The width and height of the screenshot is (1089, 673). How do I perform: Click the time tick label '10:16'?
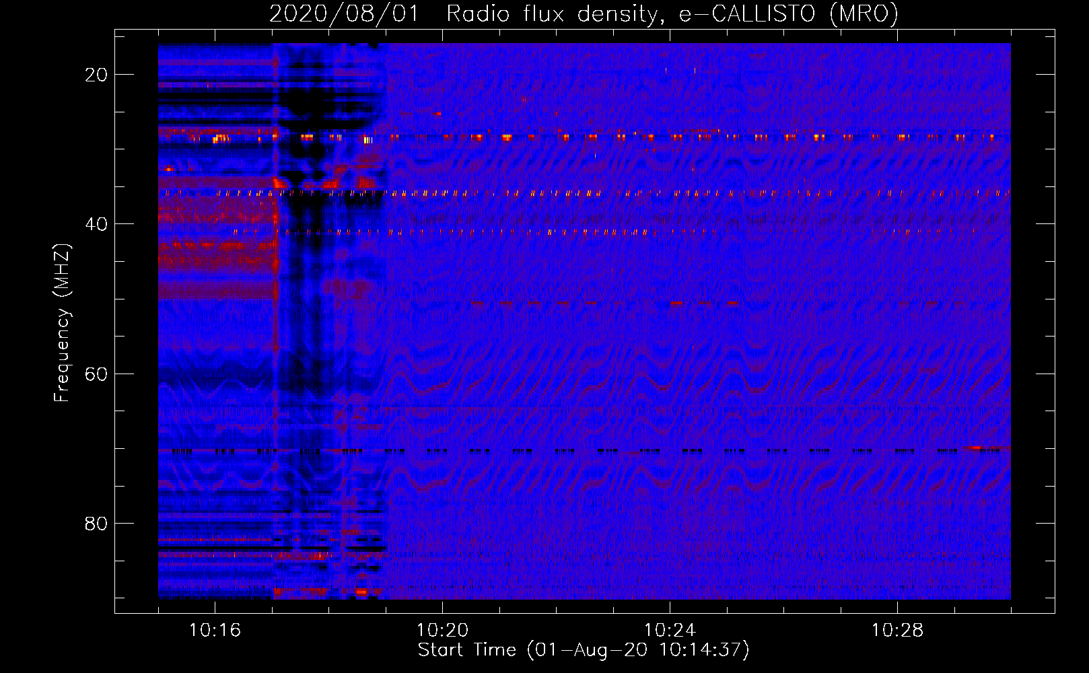215,630
